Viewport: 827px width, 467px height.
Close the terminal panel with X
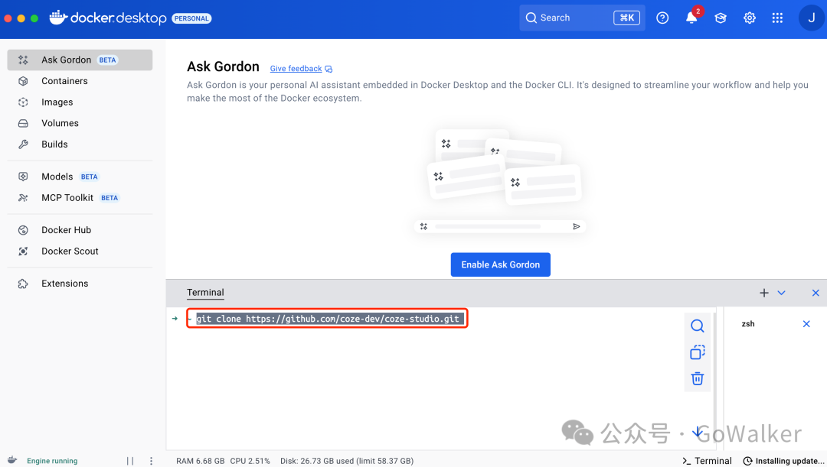click(x=816, y=293)
